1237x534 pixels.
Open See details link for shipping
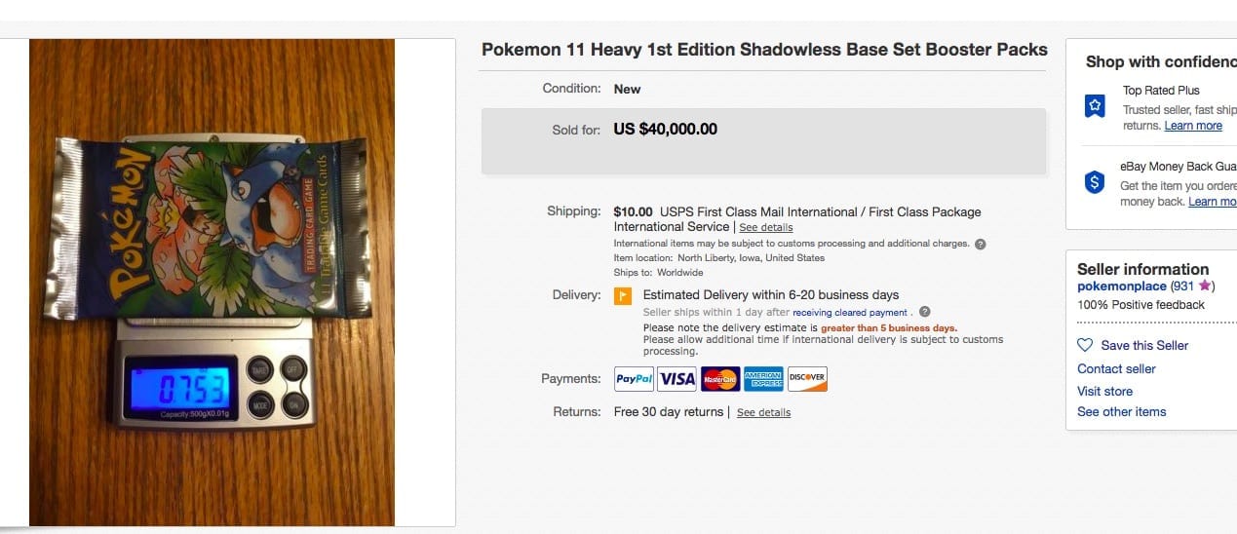pyautogui.click(x=765, y=227)
